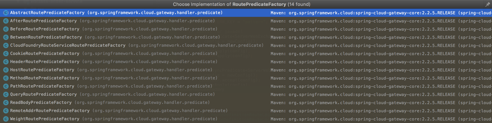Select MethodRoutePredicateFactory implementation
492x123 pixels.
coord(45,78)
